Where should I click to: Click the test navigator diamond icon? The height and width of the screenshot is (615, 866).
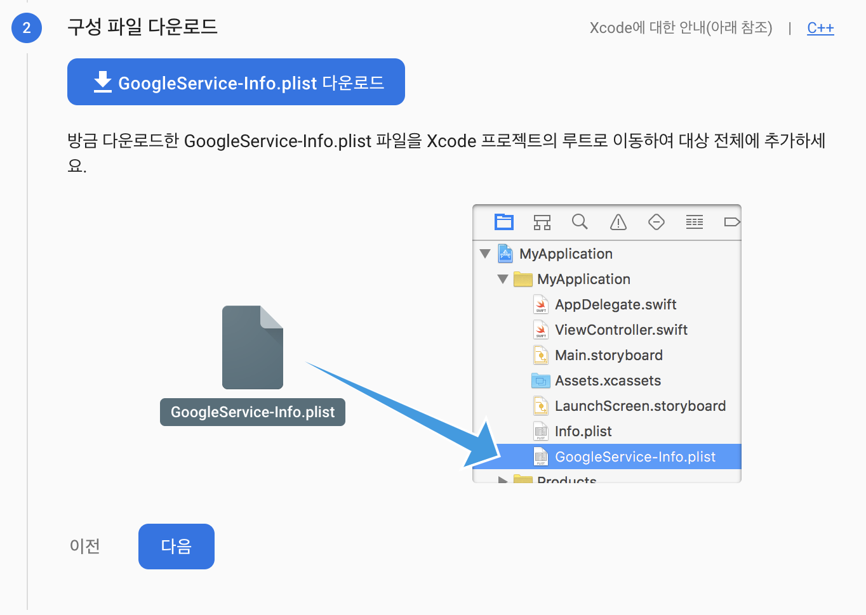tap(656, 222)
